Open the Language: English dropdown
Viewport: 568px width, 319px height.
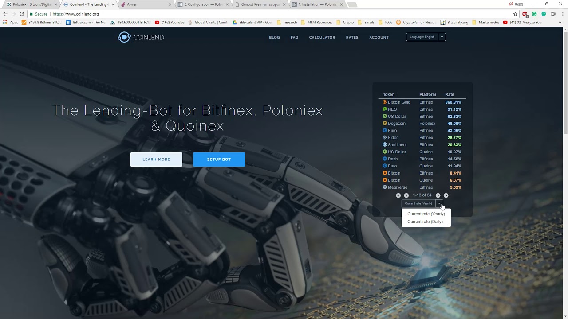pyautogui.click(x=426, y=37)
